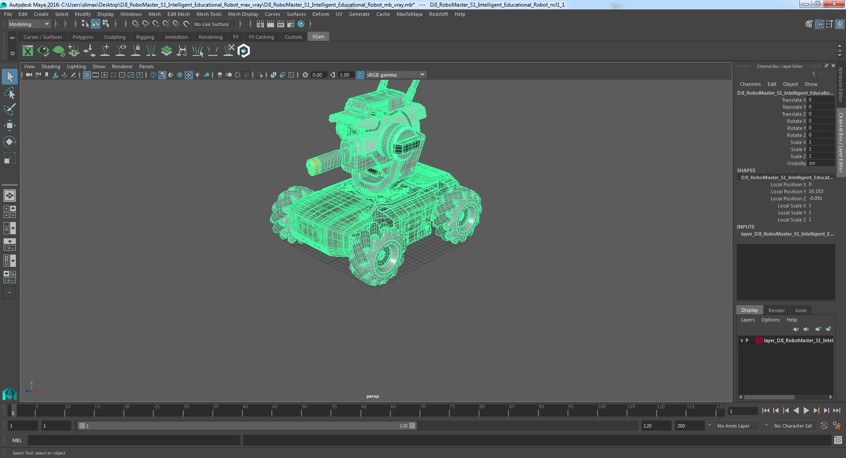The image size is (846, 458).
Task: Click the XGen preview eye shelf icon
Action: 43,51
